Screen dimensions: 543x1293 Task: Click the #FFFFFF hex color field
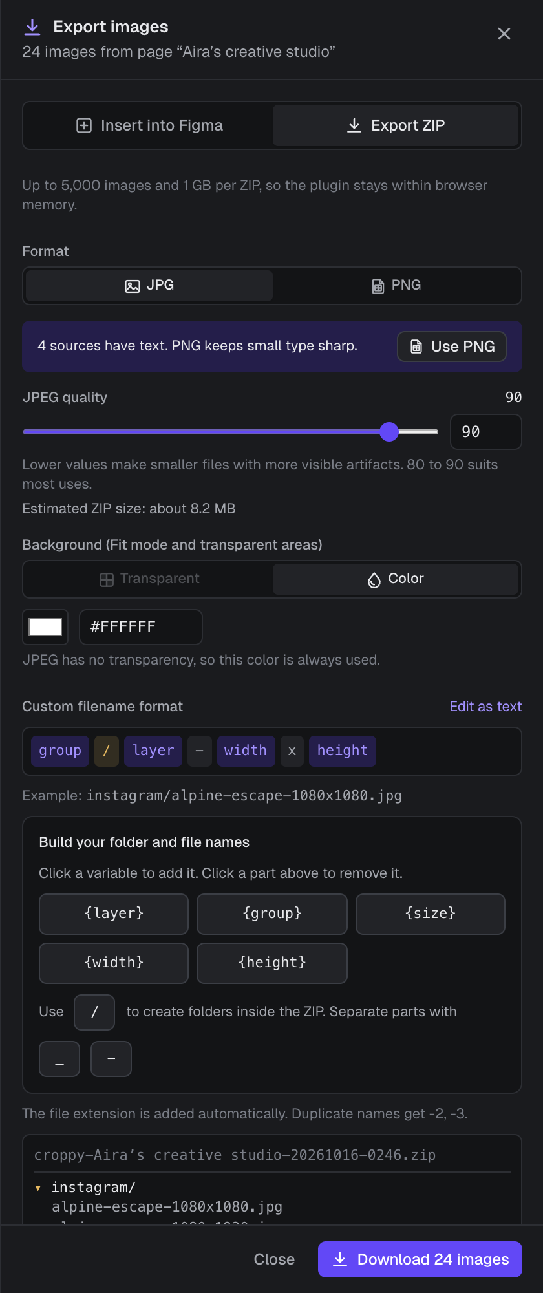tap(141, 627)
